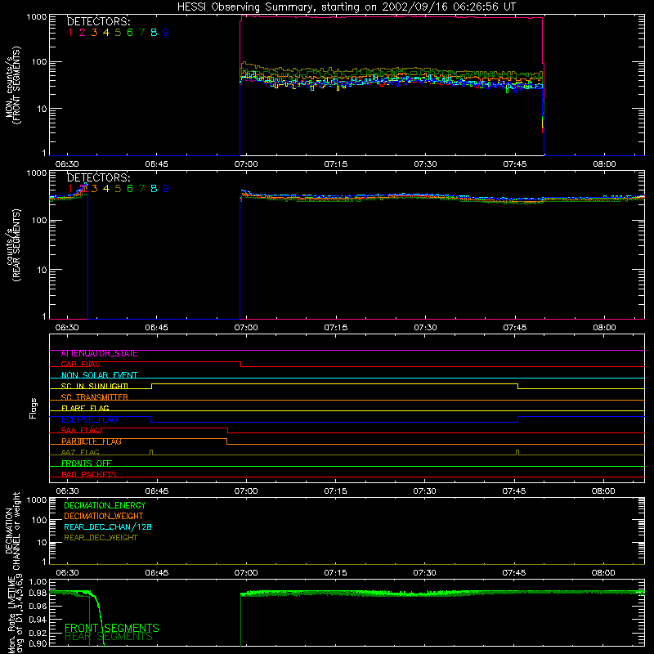Image resolution: width=654 pixels, height=654 pixels.
Task: Click the 07:30 tick label under the front segments plot
Action: pos(425,164)
